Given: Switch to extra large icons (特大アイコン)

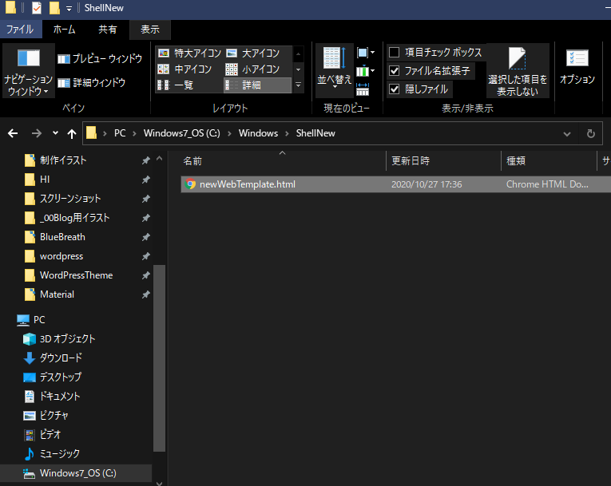Looking at the screenshot, I should pos(189,53).
